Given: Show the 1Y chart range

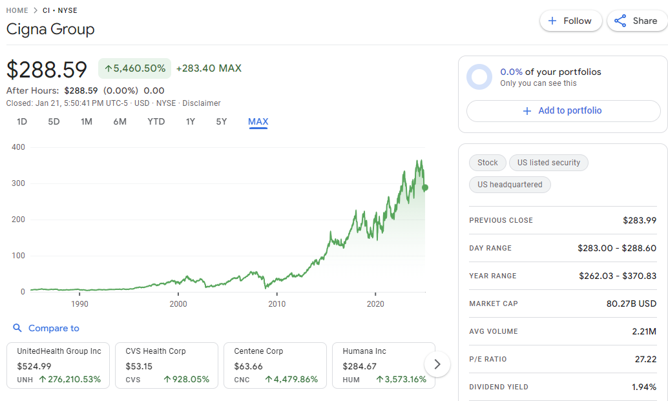Looking at the screenshot, I should 191,122.
